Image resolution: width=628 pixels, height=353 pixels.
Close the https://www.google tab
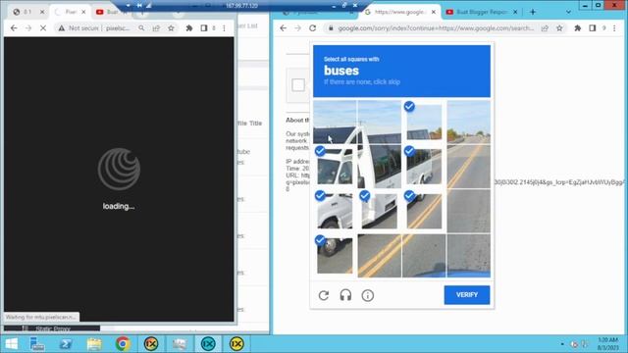[x=434, y=12]
